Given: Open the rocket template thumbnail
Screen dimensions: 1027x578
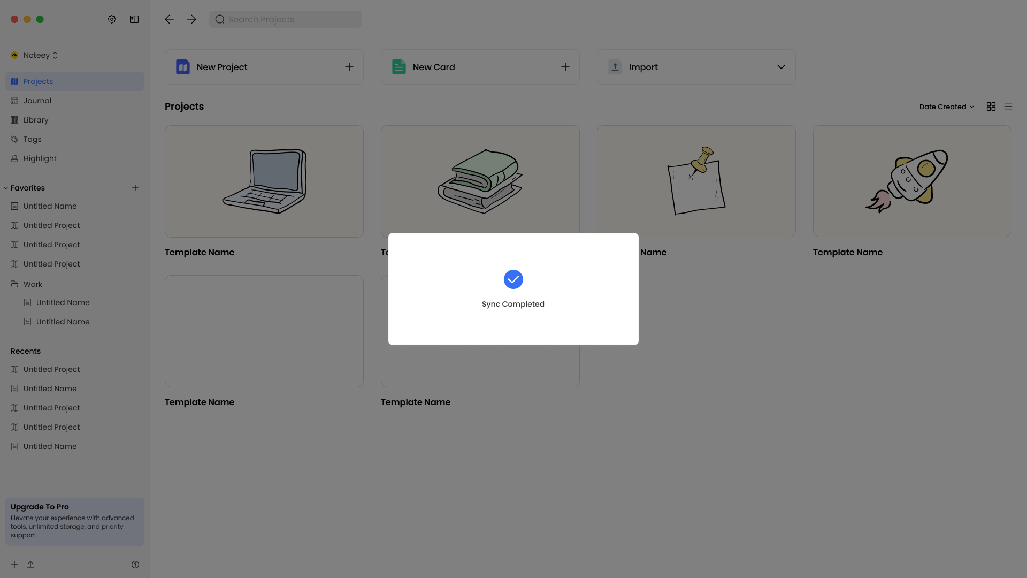Looking at the screenshot, I should click(912, 181).
